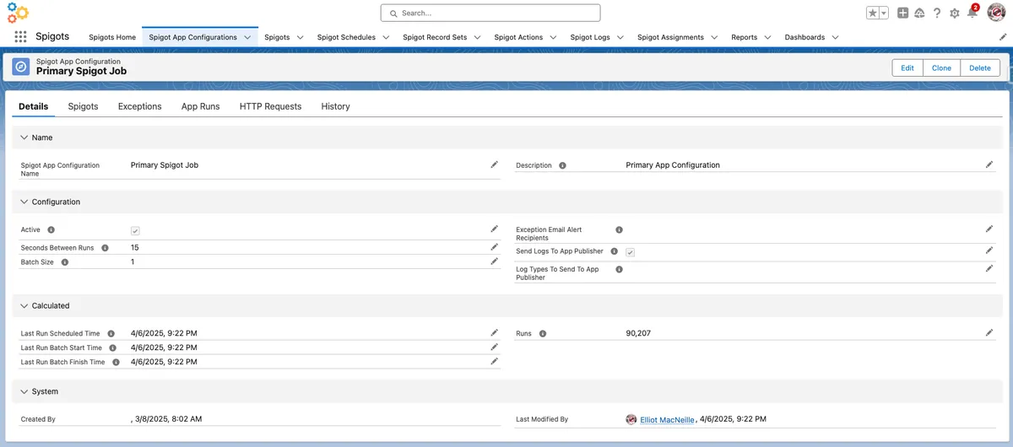Edit the Runs field via pencil
The height and width of the screenshot is (447, 1013).
(989, 333)
